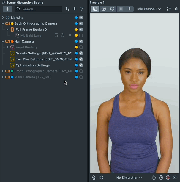Toggle the eye visibility icon in hierarchy toolbar

(75, 9)
